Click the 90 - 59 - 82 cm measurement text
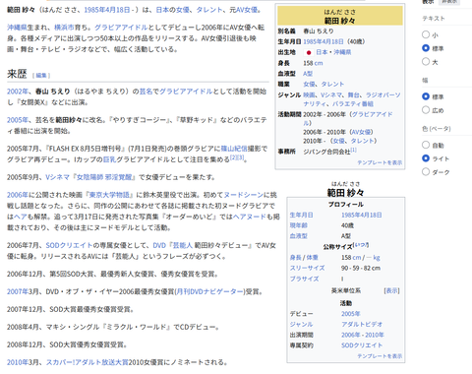The image size is (472, 374). [361, 268]
